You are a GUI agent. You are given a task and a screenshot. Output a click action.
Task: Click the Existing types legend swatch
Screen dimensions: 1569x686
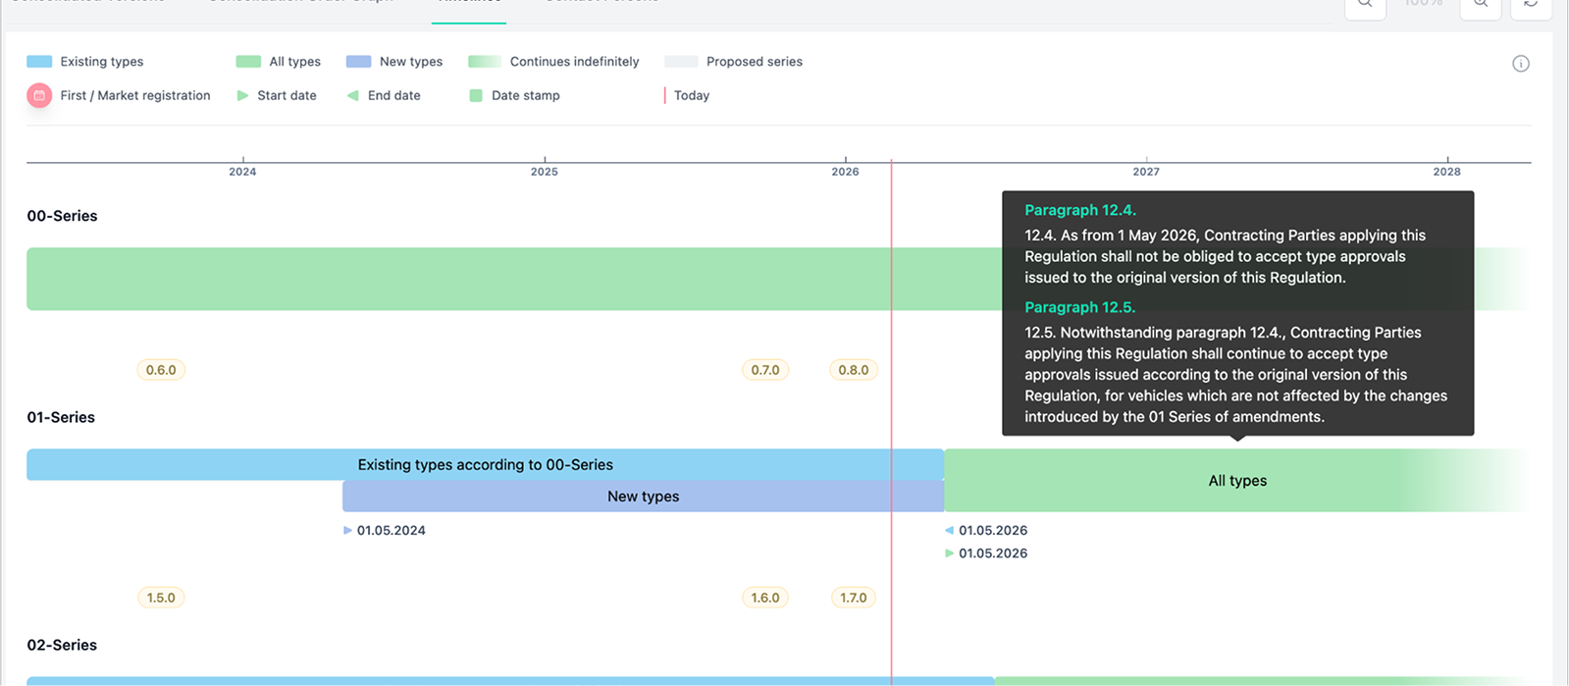coord(39,62)
